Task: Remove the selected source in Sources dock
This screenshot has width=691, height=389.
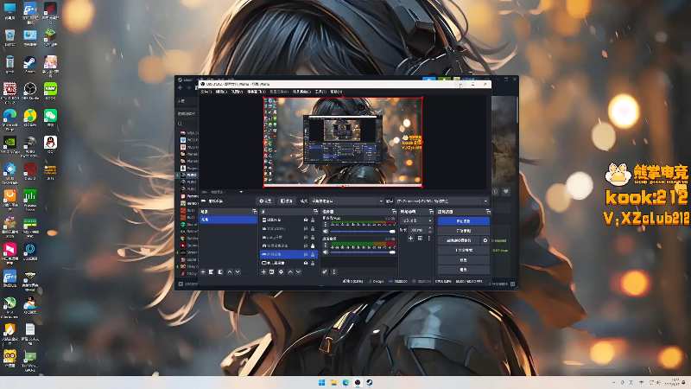Action: pos(271,271)
